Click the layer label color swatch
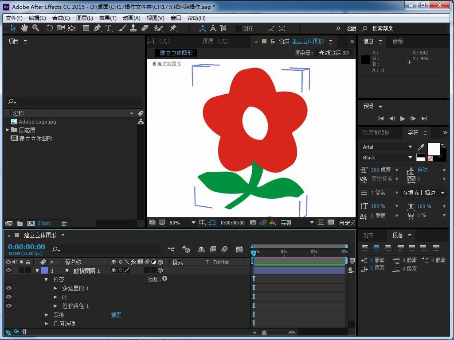 coord(45,270)
